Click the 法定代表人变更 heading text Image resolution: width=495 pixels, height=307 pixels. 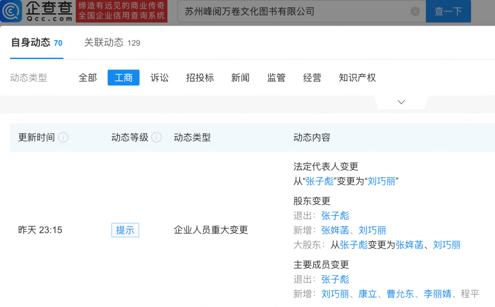pos(326,167)
